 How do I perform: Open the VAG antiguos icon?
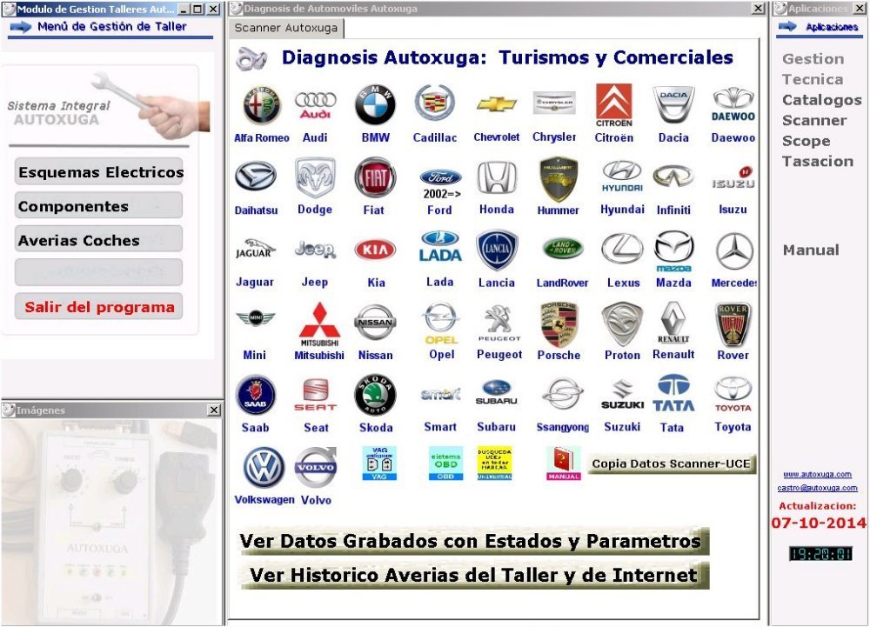click(379, 464)
